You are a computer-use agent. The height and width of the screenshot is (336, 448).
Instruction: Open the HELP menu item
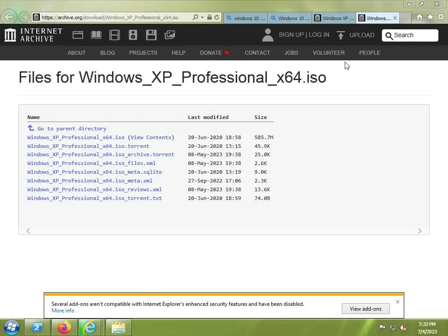coord(178,53)
